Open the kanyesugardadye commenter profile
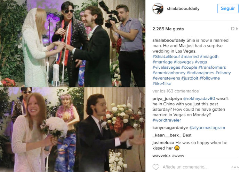Viewport: 240px width, 172px height. (170, 128)
